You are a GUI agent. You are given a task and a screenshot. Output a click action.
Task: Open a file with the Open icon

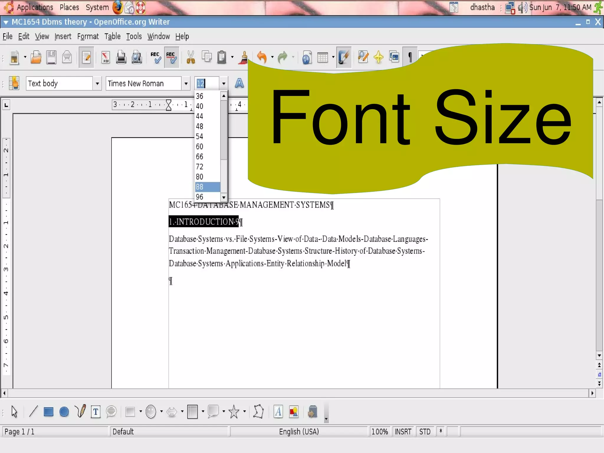[x=36, y=57]
